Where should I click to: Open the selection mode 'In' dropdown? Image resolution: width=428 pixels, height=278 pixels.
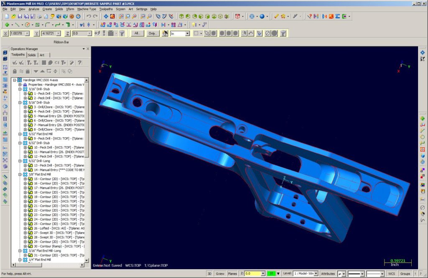click(x=187, y=33)
